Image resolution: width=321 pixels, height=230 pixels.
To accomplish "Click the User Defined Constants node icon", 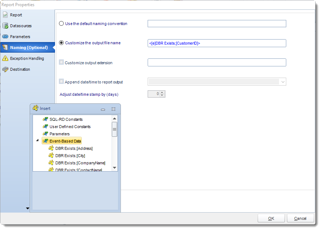I will (x=46, y=126).
